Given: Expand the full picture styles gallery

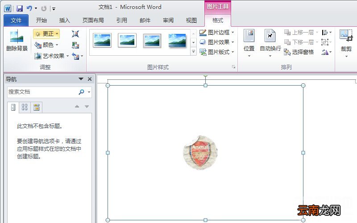Looking at the screenshot, I should click(x=193, y=51).
